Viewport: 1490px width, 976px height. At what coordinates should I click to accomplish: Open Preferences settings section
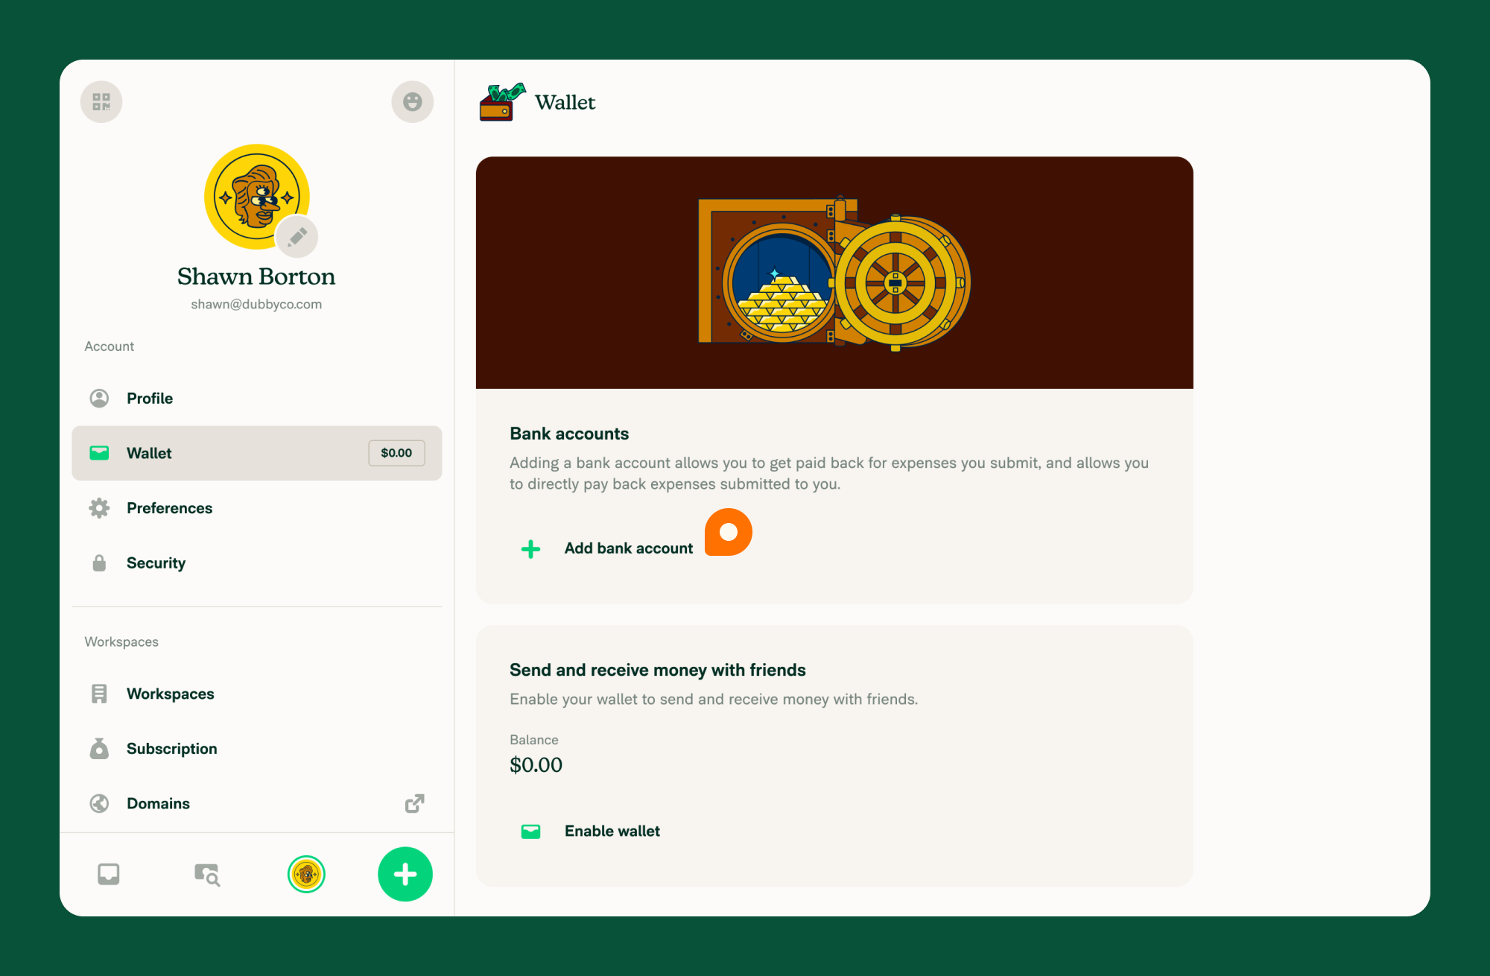tap(169, 507)
